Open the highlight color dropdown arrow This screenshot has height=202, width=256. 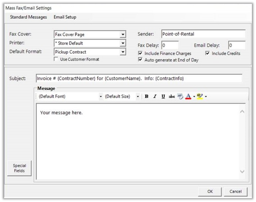(206, 97)
